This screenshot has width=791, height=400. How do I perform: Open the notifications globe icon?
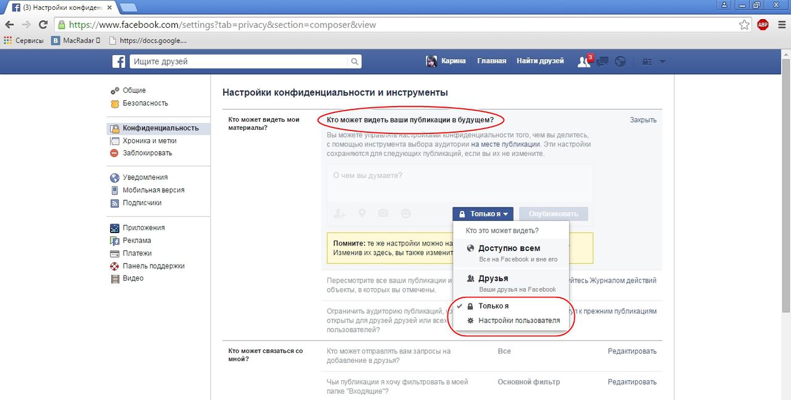coord(621,62)
